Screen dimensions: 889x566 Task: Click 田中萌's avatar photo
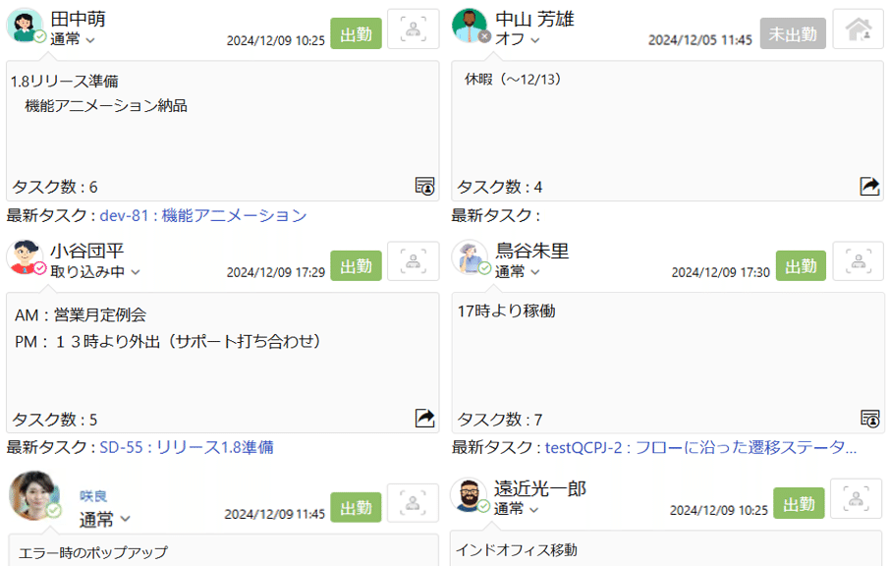(x=24, y=24)
